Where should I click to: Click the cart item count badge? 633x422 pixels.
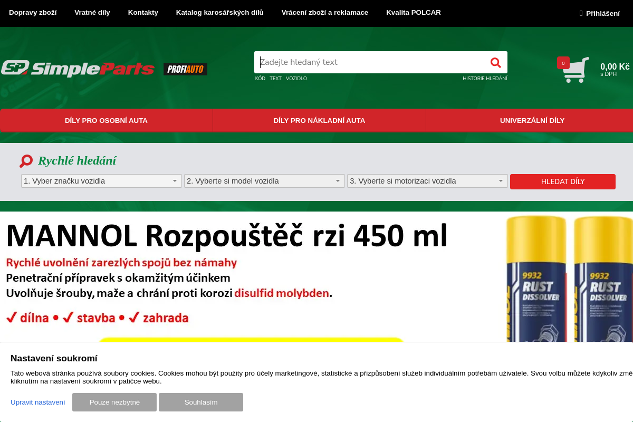[x=564, y=62]
